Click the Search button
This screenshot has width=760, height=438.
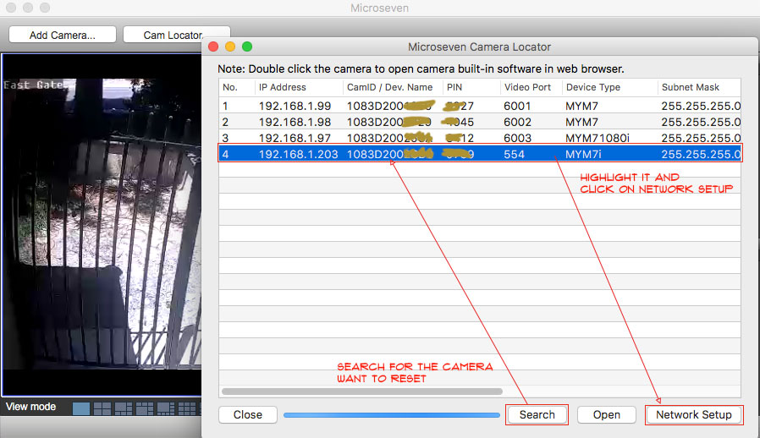click(x=537, y=414)
